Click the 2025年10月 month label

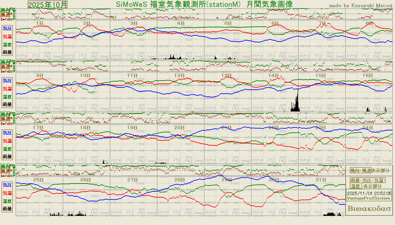click(x=48, y=4)
